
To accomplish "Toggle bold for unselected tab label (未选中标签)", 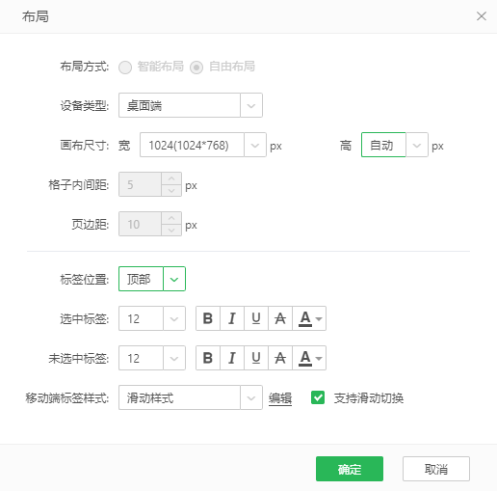I will 208,358.
